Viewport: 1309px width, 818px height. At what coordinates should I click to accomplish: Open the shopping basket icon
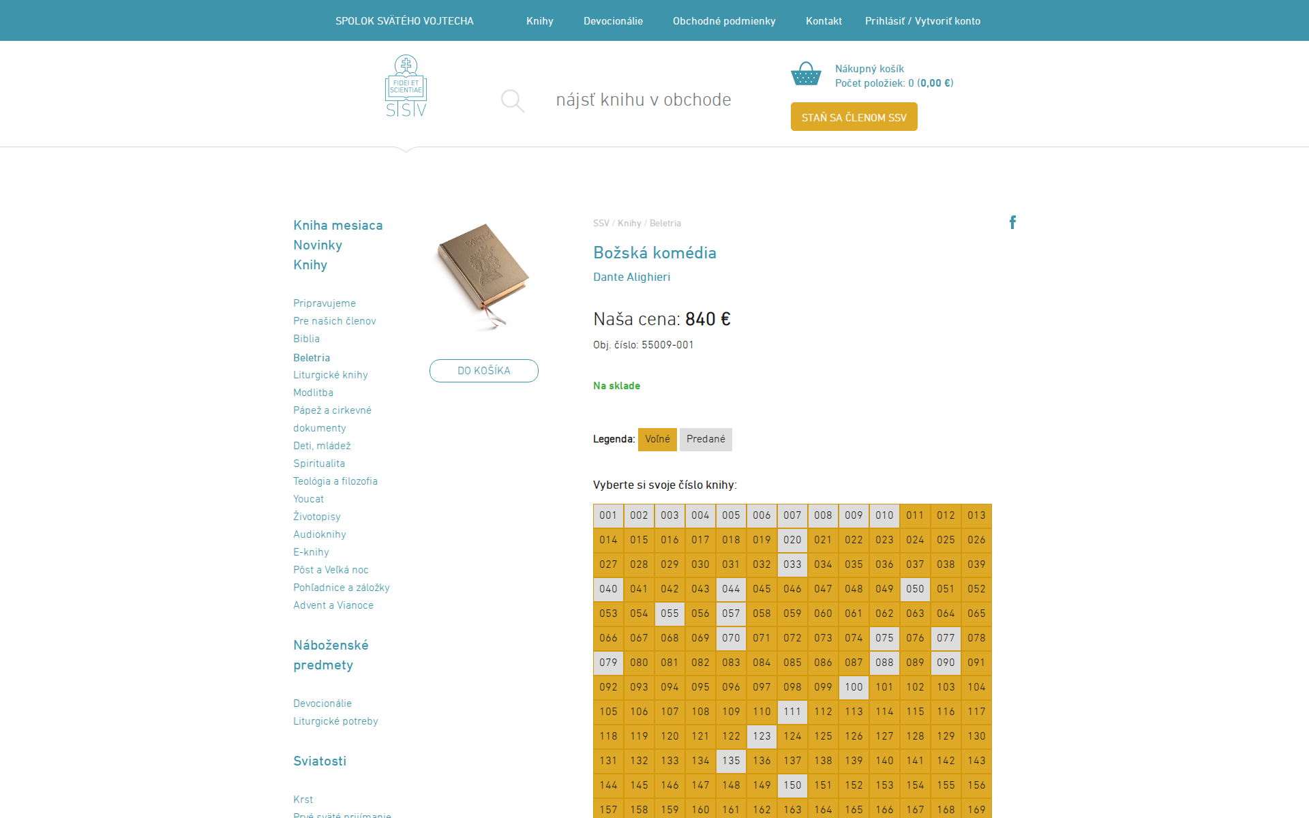805,74
